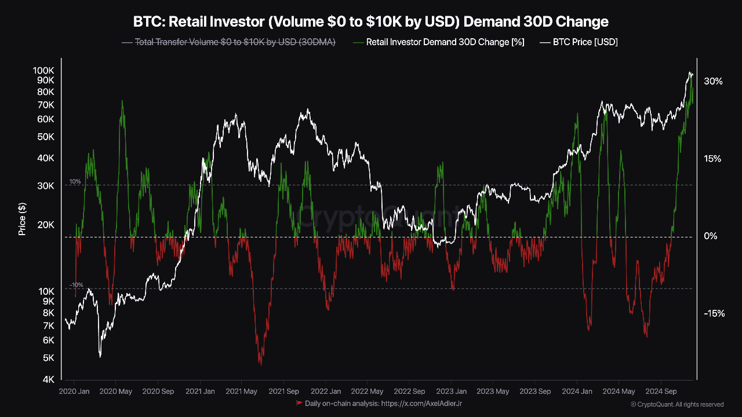Click the gray legend marker for Transfer Volume

126,42
